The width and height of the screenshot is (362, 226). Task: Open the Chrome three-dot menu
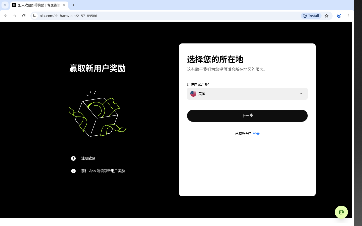(x=348, y=16)
